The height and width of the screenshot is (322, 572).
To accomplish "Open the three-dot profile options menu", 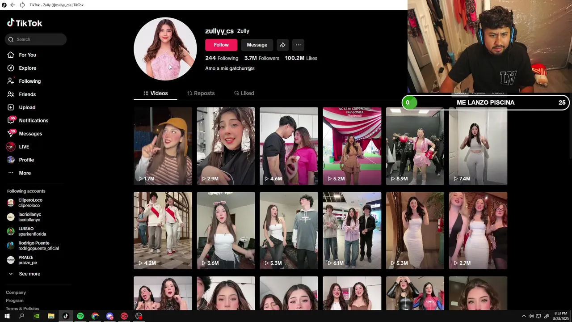I will pos(298,45).
